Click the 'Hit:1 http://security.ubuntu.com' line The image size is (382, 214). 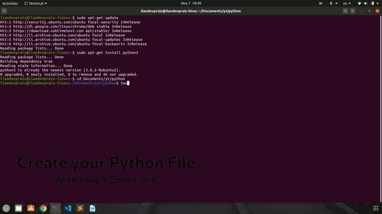coord(70,22)
